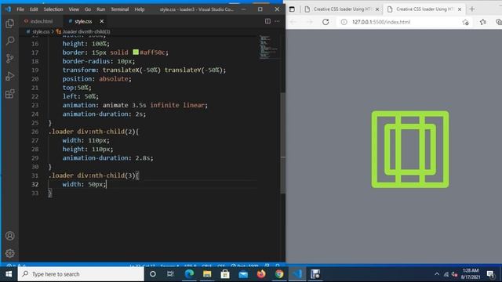Click the browser address bar URL

pyautogui.click(x=381, y=22)
